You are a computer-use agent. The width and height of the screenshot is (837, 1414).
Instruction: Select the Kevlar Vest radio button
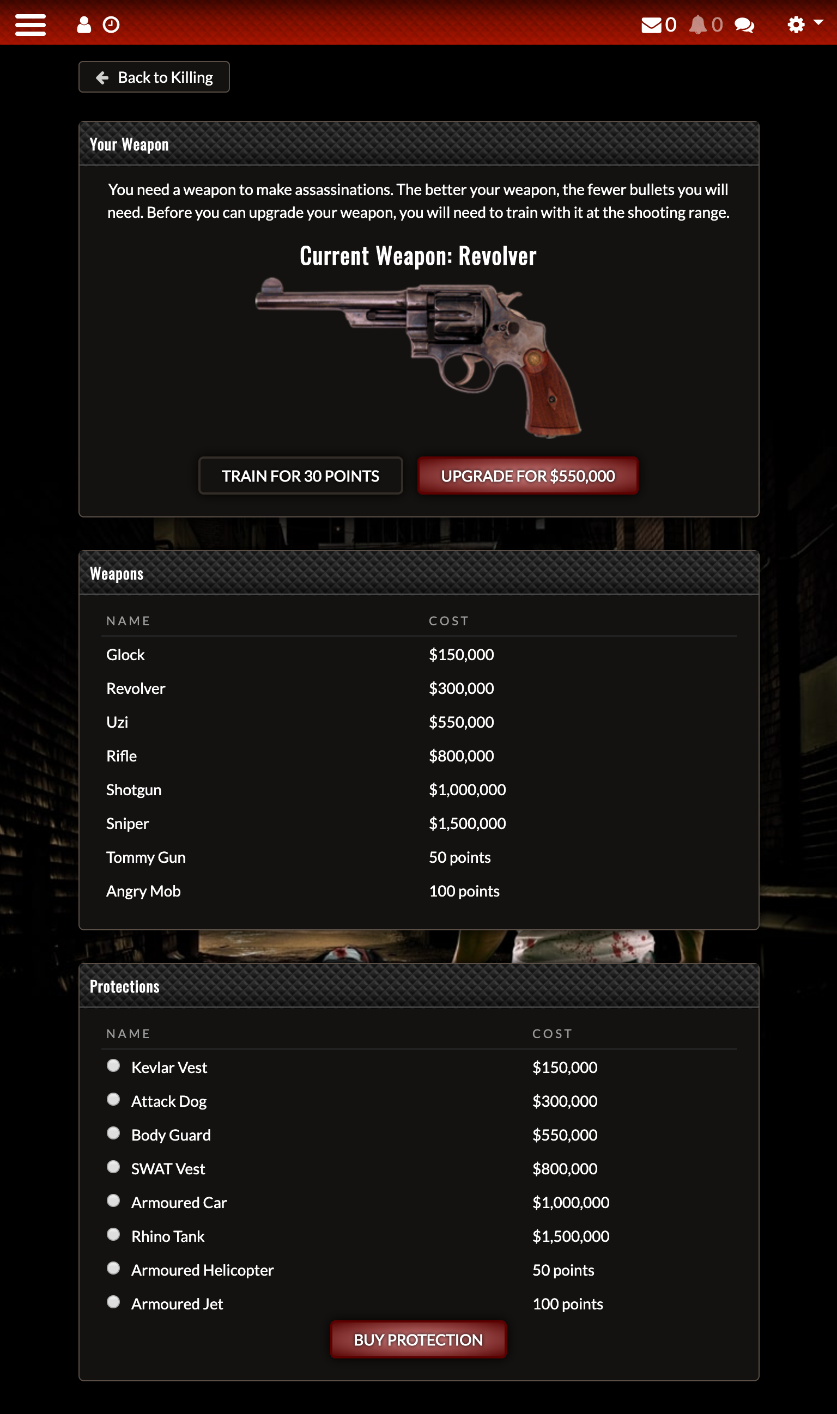113,1065
